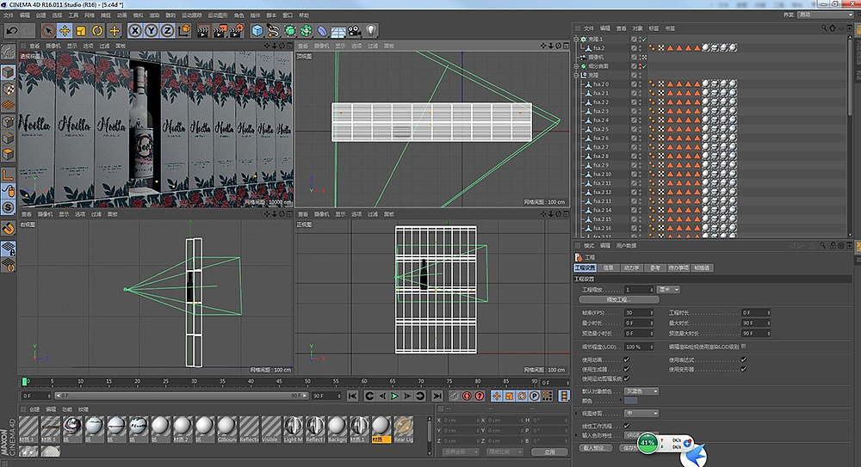Select the Move tool
The image size is (861, 467).
(x=65, y=30)
